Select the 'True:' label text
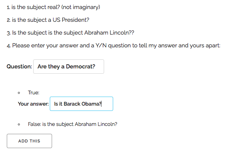Viewport: 238px width, 156px height. pyautogui.click(x=34, y=92)
